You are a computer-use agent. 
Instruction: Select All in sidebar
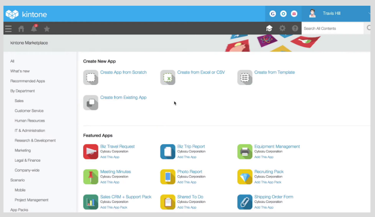pos(12,61)
